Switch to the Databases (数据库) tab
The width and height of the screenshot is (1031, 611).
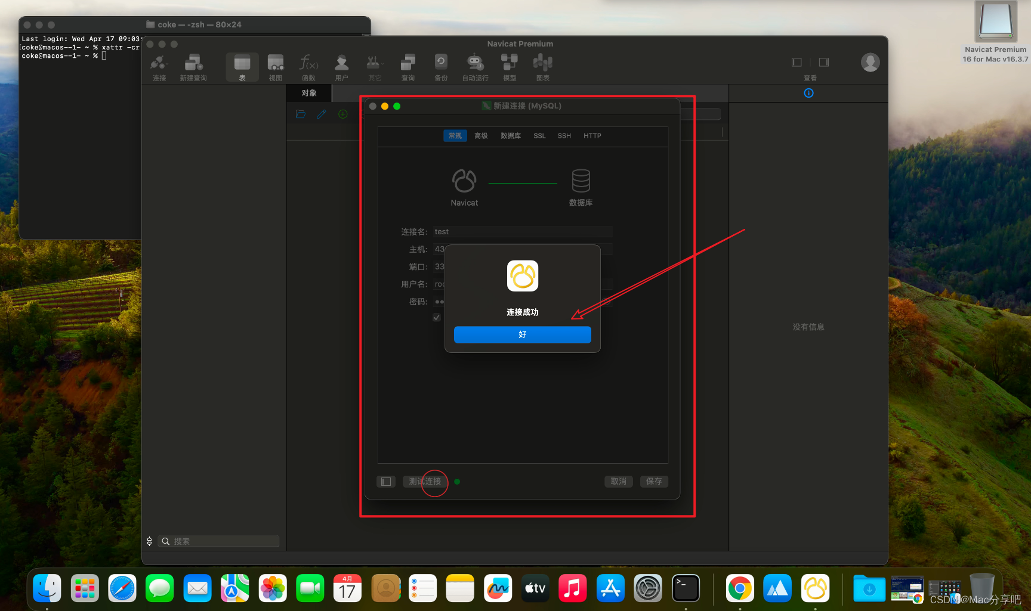point(511,136)
